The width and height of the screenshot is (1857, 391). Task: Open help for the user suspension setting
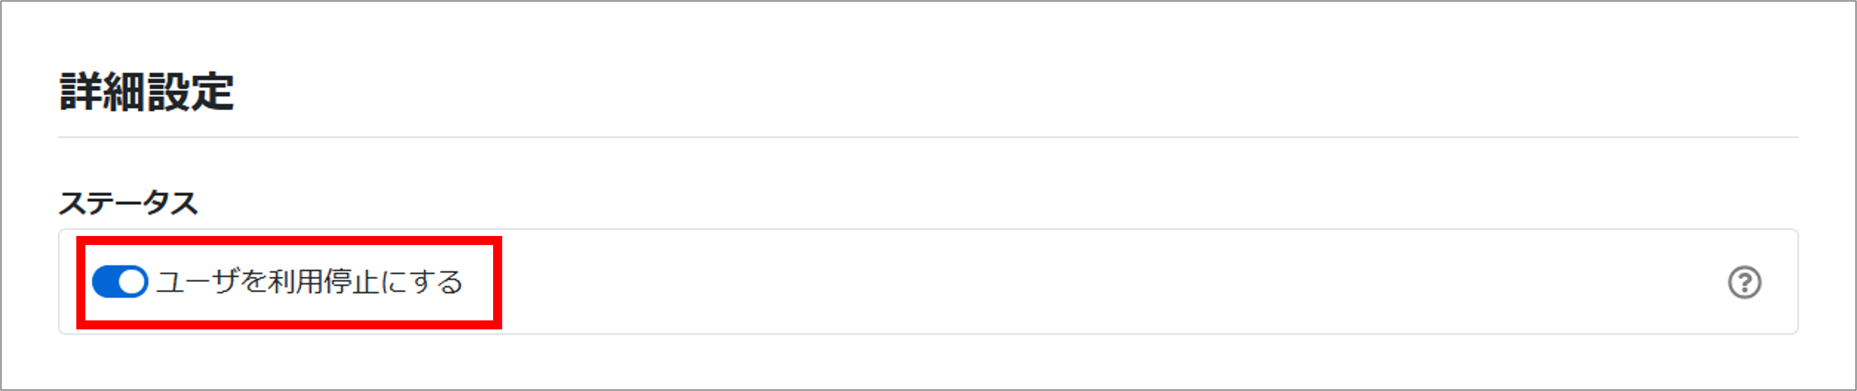1744,282
